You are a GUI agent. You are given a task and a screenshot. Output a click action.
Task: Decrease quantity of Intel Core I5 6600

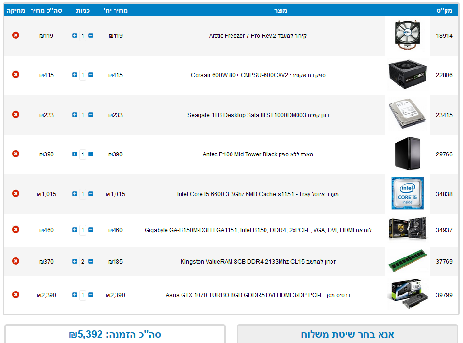coord(91,194)
